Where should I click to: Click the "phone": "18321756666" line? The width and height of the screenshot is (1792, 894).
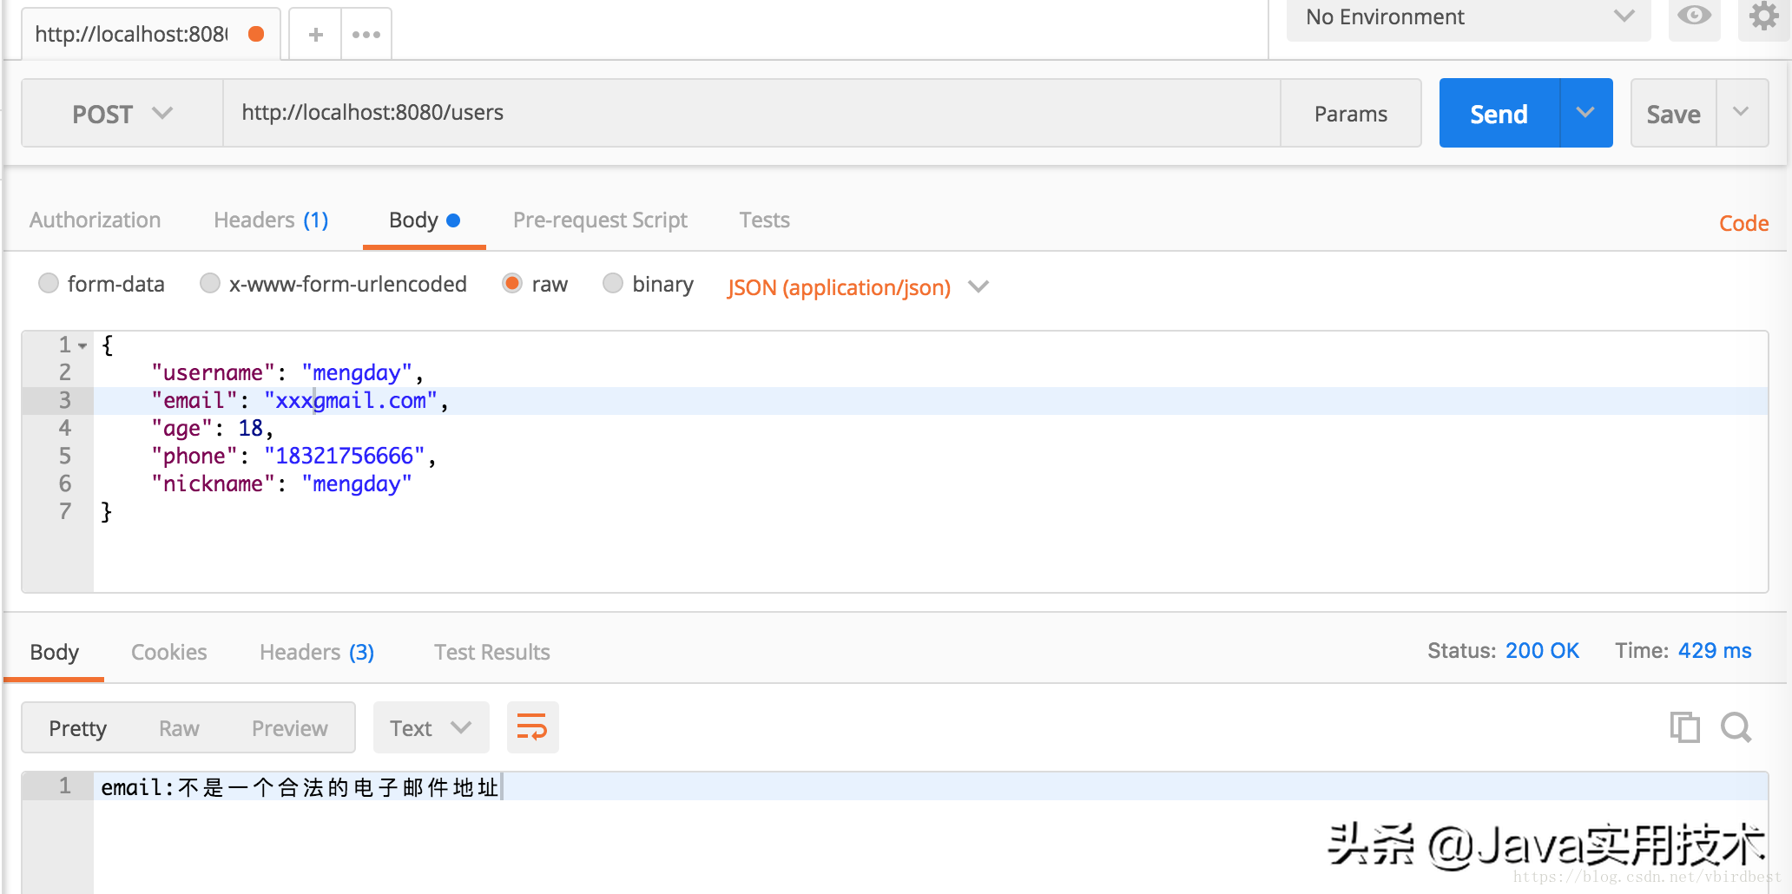pos(293,456)
